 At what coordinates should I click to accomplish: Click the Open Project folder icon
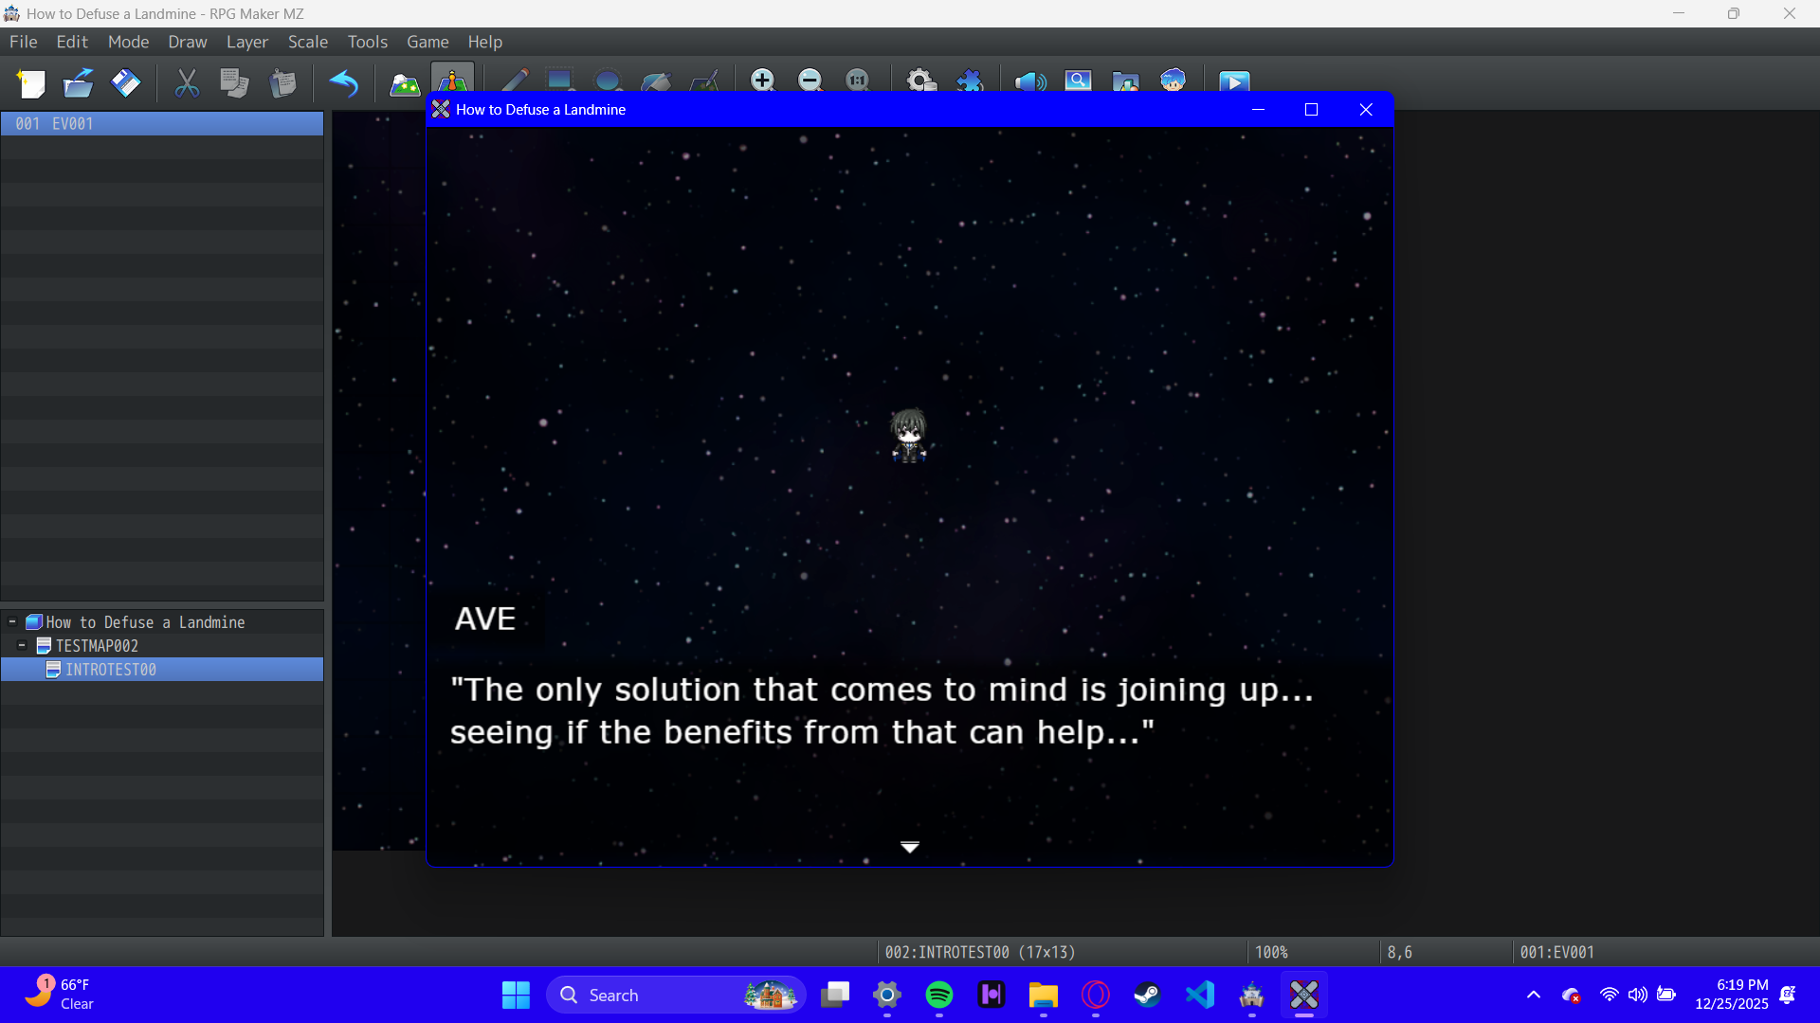pos(78,83)
